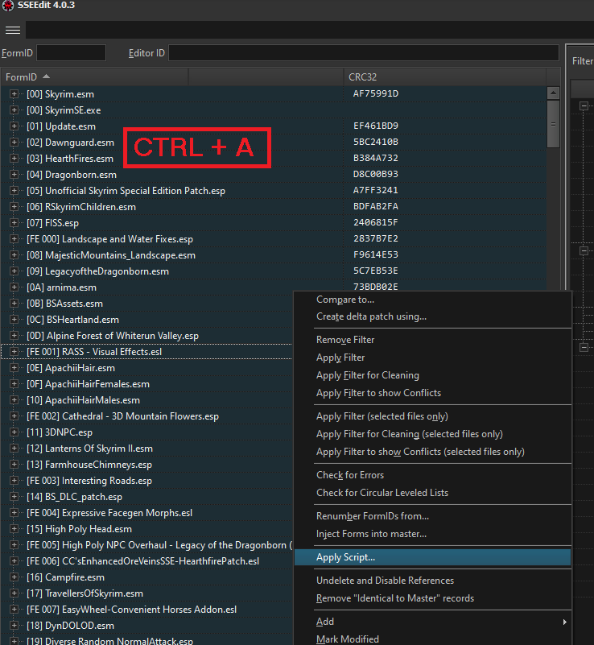Screen dimensions: 594x645
Task: Choose Compare to... from context menu
Action: tap(433, 300)
